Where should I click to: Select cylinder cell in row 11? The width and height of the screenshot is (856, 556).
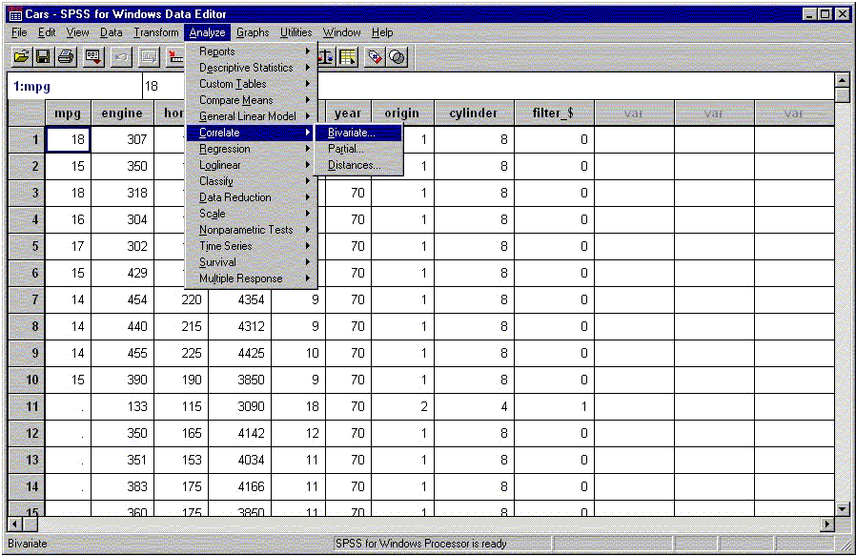[474, 407]
